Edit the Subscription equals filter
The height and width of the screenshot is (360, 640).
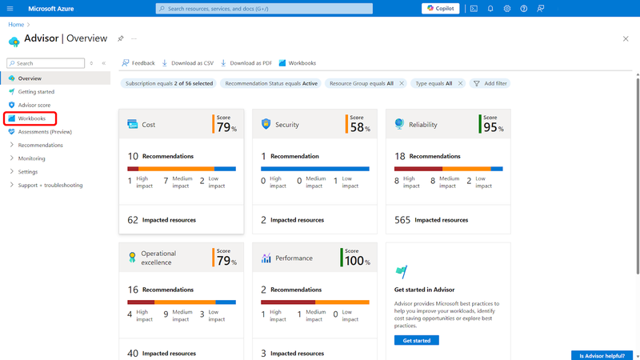click(x=169, y=83)
